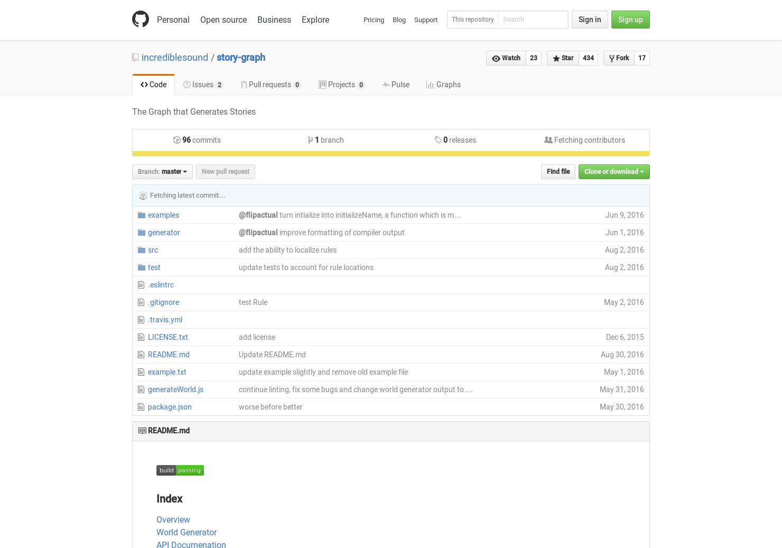Click the package.json file icon
This screenshot has width=782, height=548.
click(141, 407)
